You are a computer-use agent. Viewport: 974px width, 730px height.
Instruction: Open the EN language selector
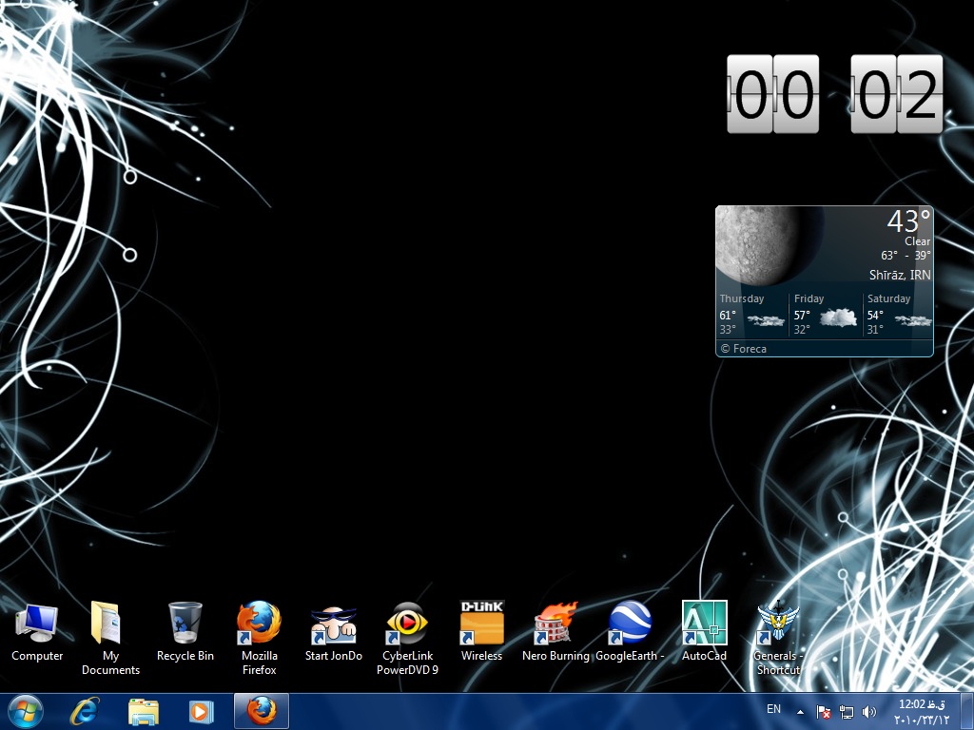coord(773,709)
